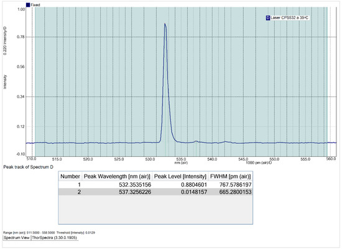The width and height of the screenshot is (342, 249).
Task: Click FWHM value 665.2800153
Action: pos(236,192)
